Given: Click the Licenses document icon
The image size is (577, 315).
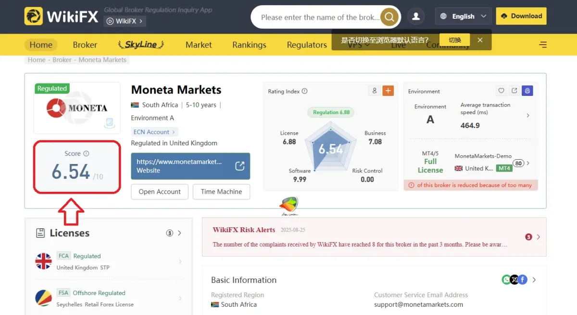Looking at the screenshot, I should [x=41, y=233].
